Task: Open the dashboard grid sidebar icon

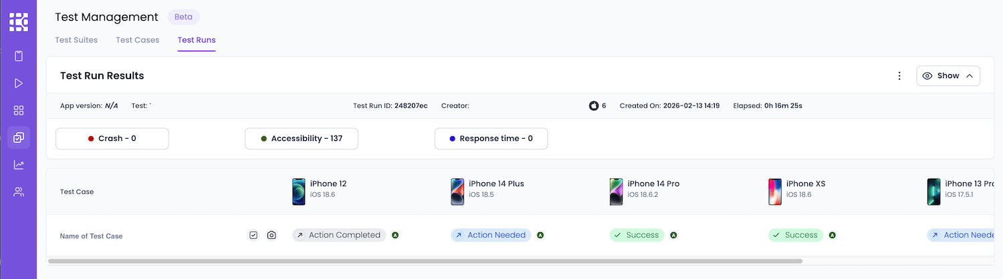Action: [x=19, y=110]
